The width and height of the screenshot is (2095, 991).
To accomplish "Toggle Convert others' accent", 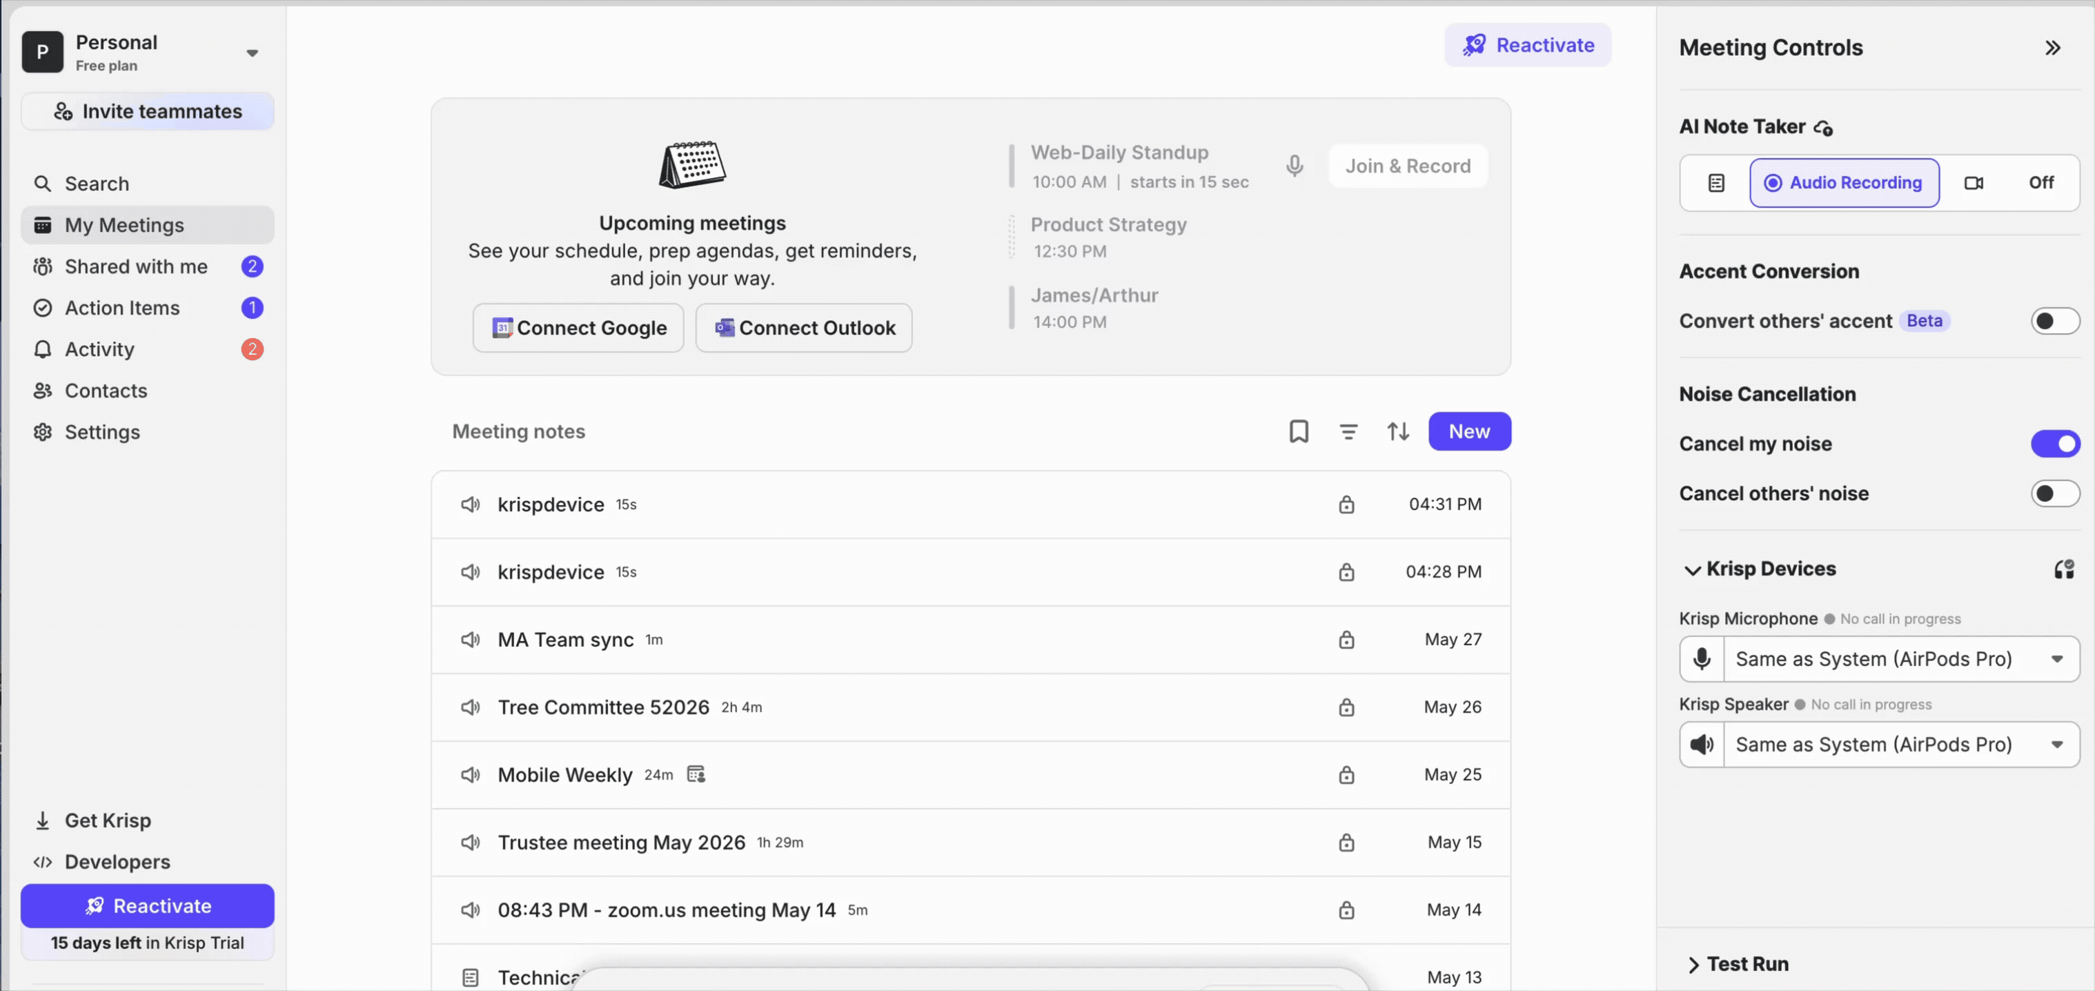I will 2054,322.
